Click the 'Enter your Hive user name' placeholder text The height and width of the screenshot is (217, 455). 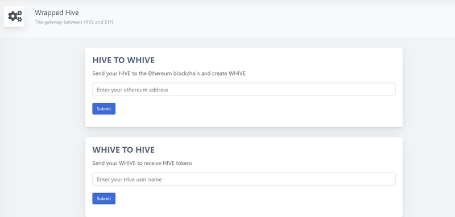click(129, 180)
